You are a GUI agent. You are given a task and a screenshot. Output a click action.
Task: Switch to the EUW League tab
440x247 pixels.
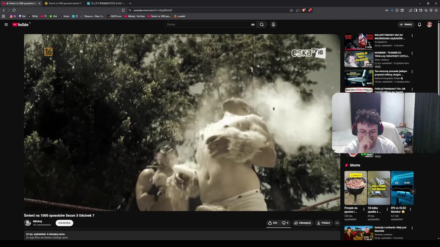106,3
